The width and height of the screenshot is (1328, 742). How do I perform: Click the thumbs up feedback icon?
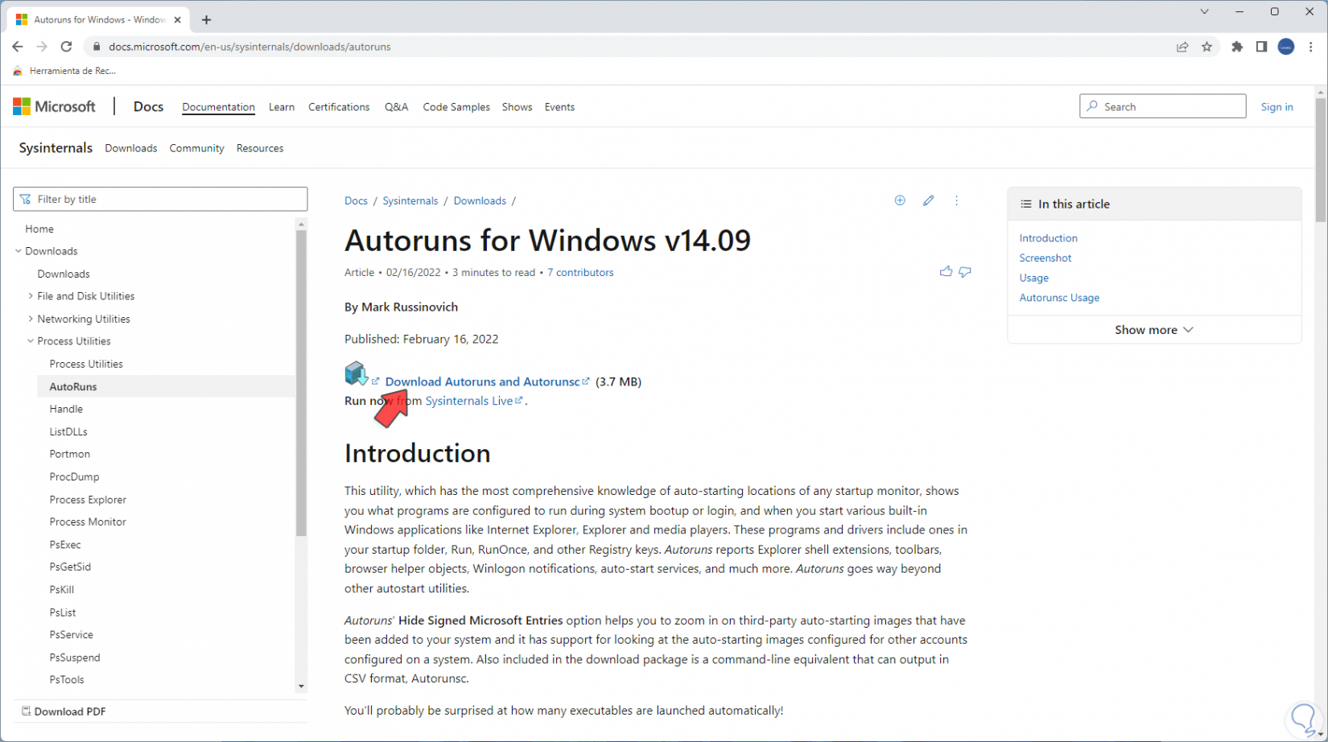pos(946,272)
